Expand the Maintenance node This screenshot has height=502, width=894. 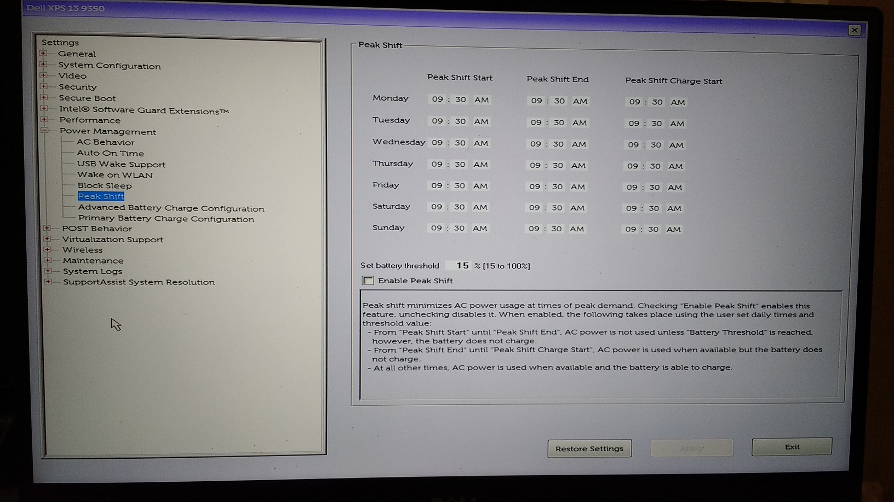48,260
